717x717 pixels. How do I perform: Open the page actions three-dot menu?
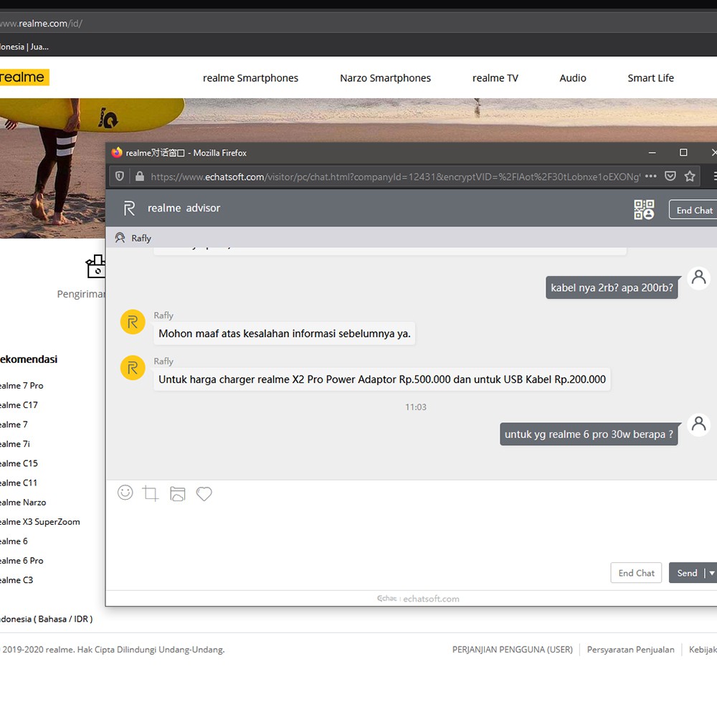point(650,176)
